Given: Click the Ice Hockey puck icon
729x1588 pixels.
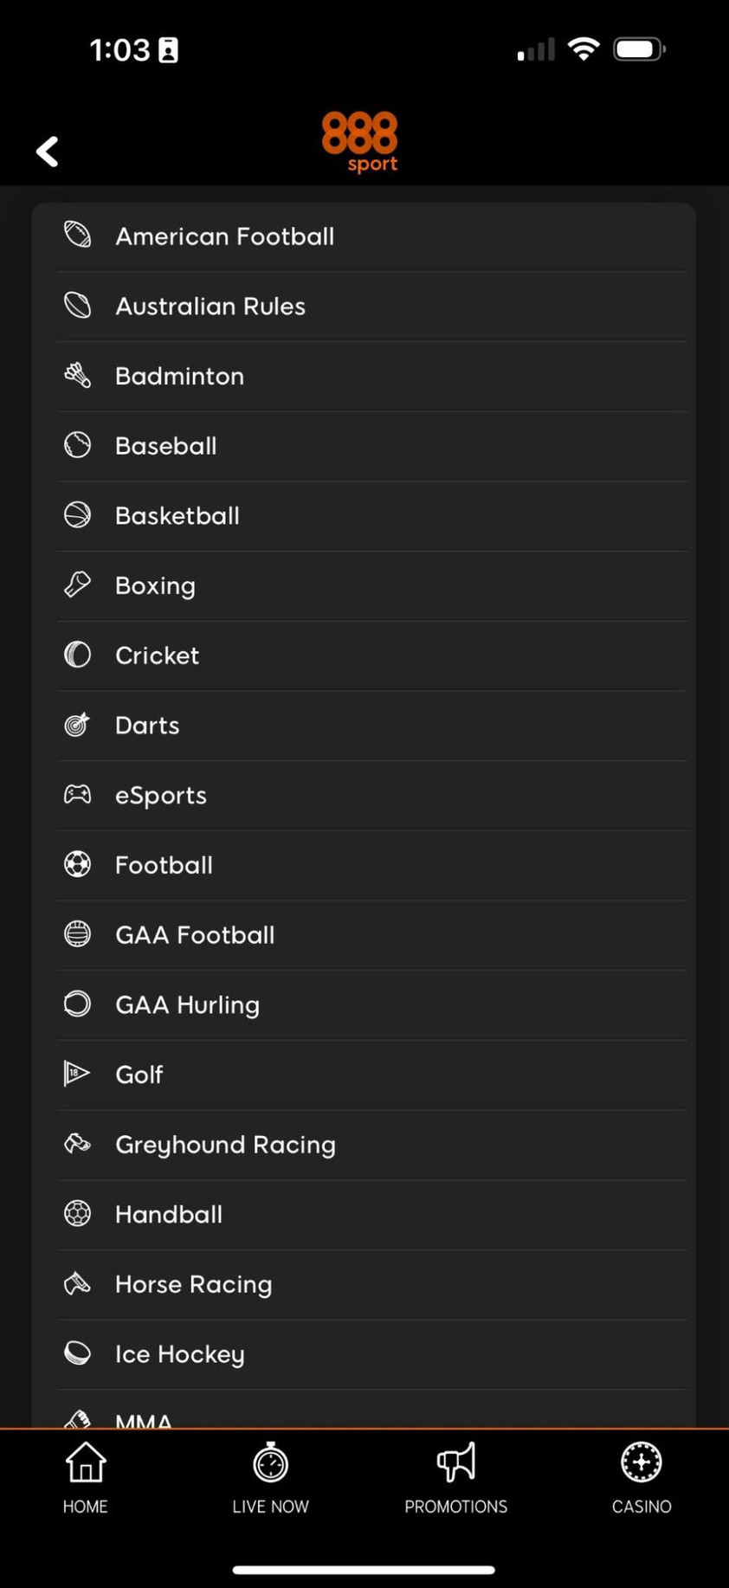Looking at the screenshot, I should [77, 1352].
